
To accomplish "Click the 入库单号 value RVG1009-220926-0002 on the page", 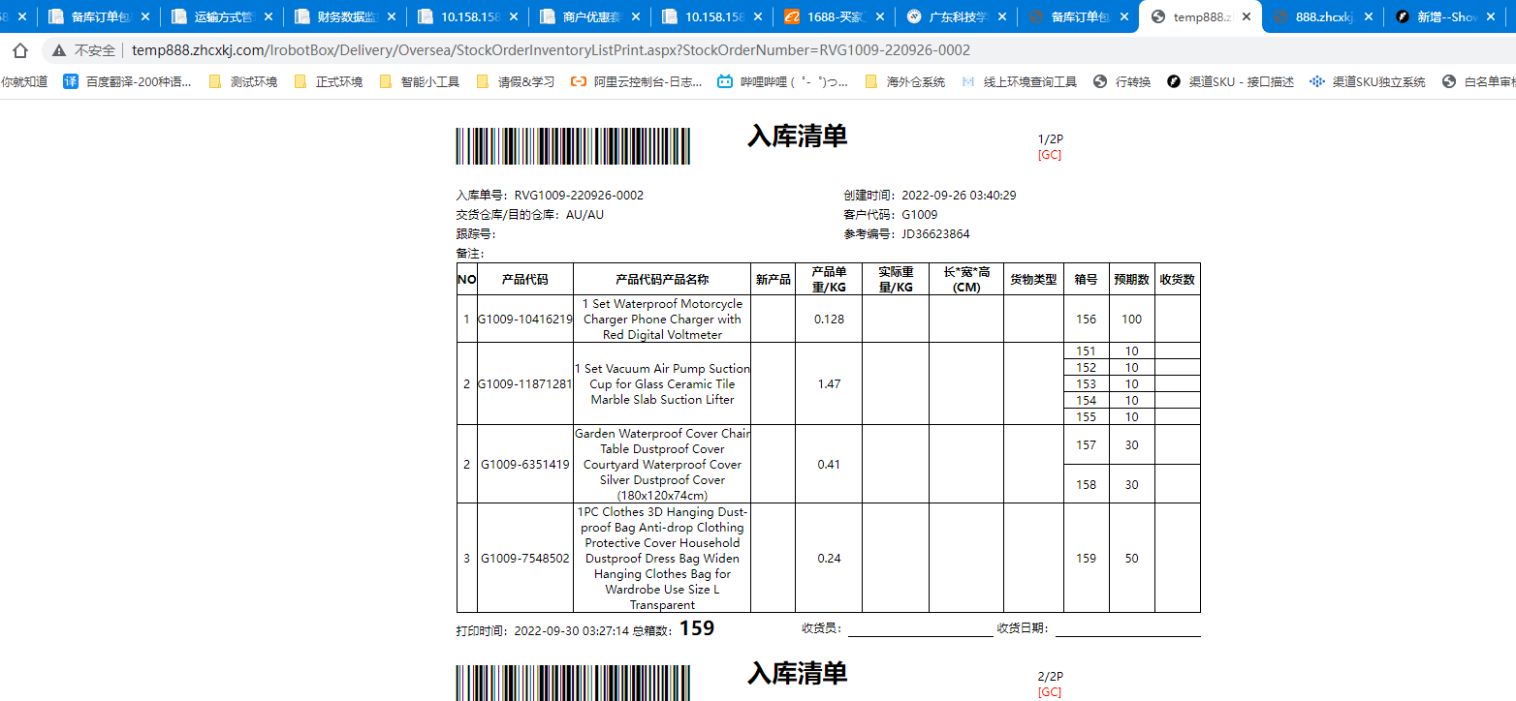I will click(x=579, y=196).
